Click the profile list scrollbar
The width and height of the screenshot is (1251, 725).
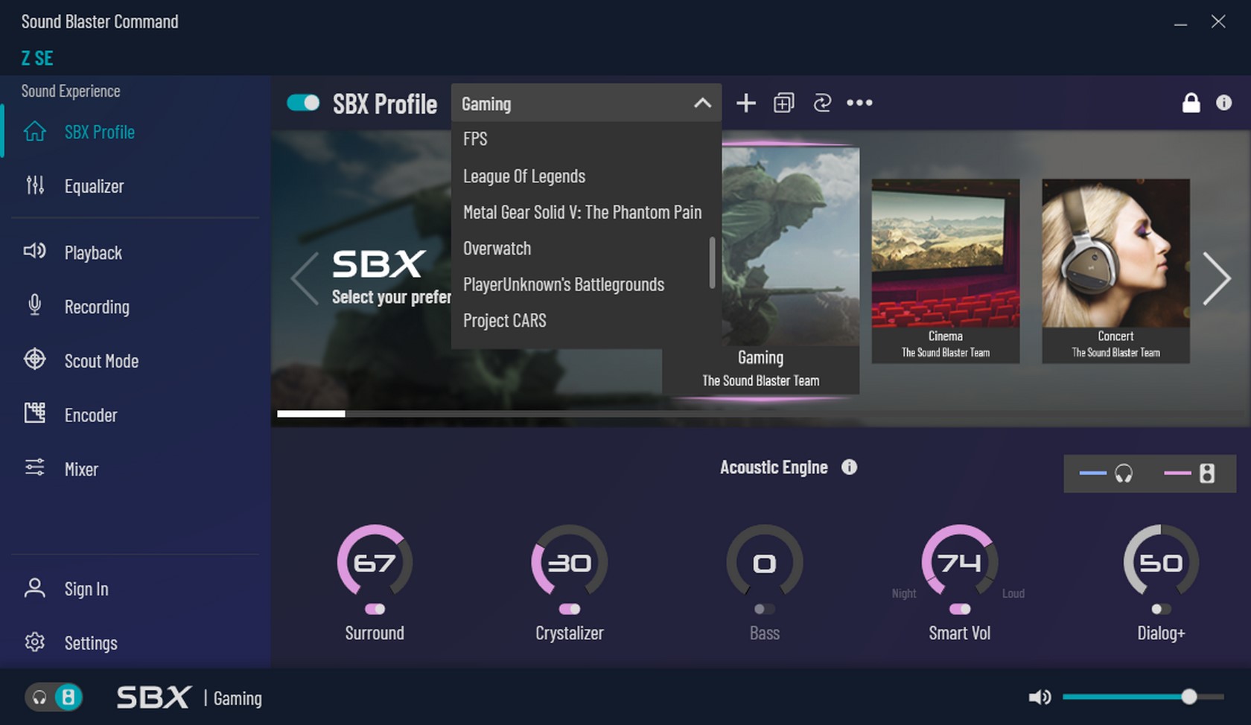[712, 262]
